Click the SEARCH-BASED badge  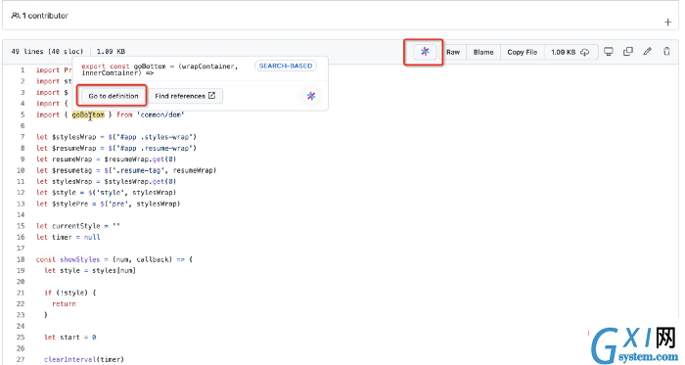click(x=286, y=66)
